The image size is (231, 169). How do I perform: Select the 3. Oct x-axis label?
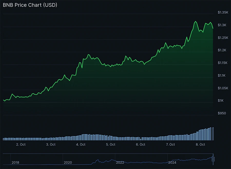tap(51, 145)
